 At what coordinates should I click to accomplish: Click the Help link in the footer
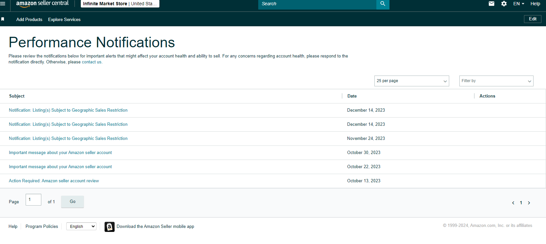[13, 226]
